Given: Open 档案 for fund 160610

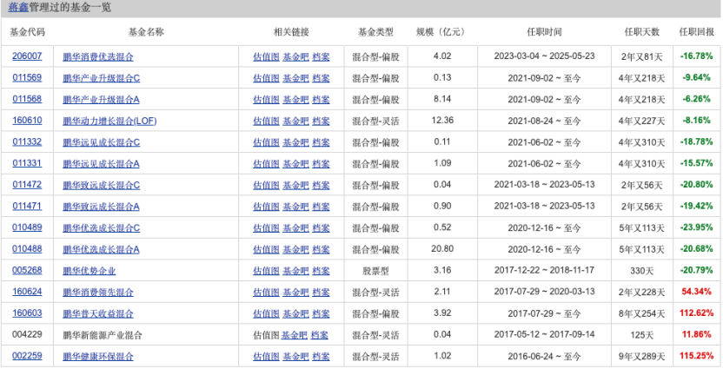Looking at the screenshot, I should pyautogui.click(x=321, y=121).
